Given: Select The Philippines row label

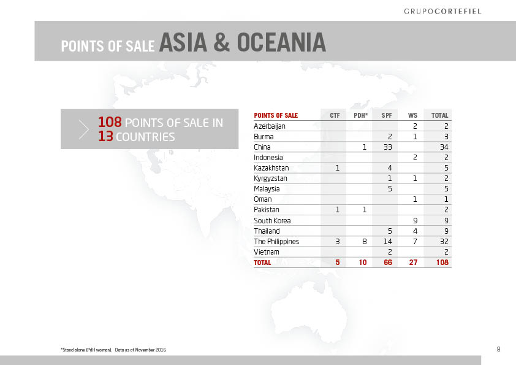Looking at the screenshot, I should pyautogui.click(x=276, y=242).
